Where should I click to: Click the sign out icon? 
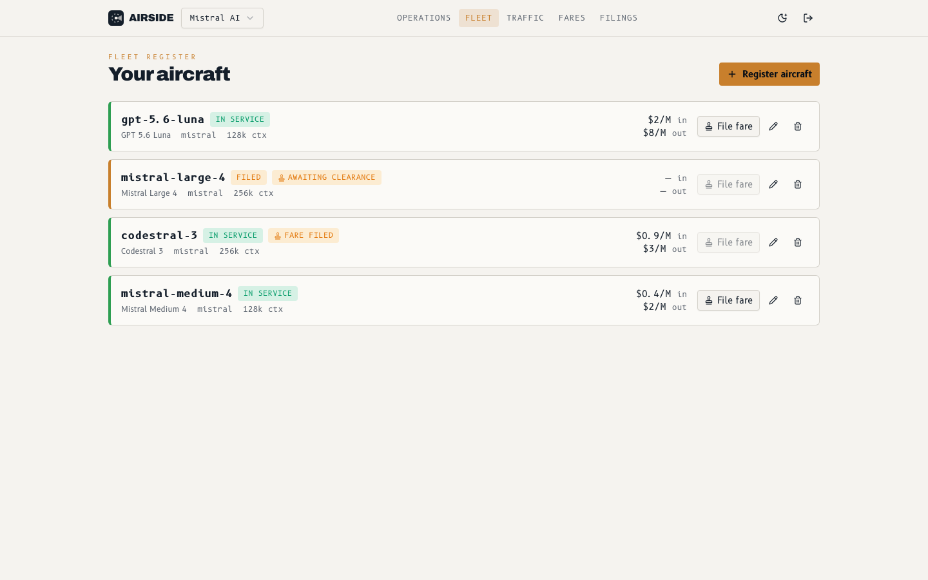pos(808,18)
